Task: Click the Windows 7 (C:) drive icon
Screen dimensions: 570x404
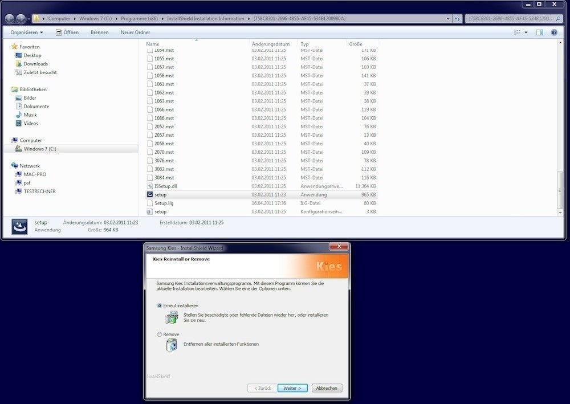Action: [x=19, y=149]
